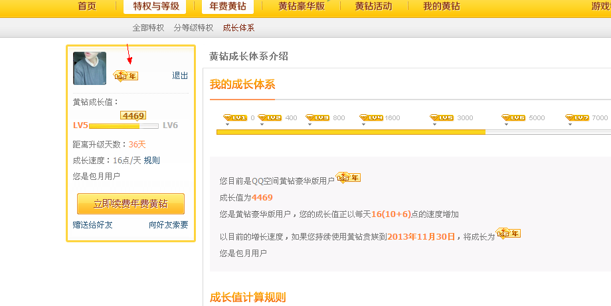Click the LV6 diamond level icon

[x=513, y=117]
